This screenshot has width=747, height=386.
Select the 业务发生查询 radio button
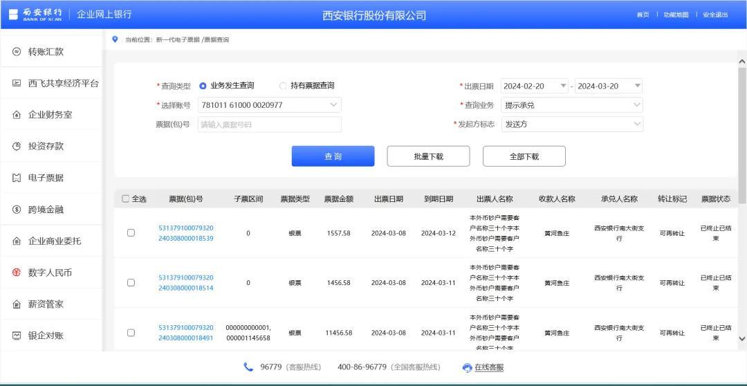(203, 86)
